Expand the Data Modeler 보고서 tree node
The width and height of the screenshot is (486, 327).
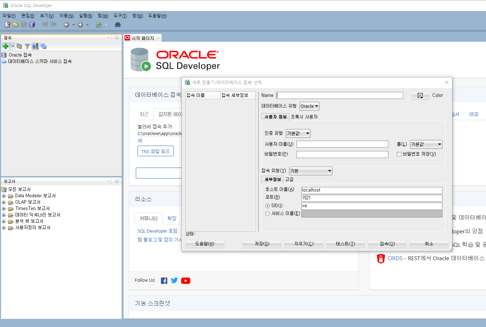coord(4,196)
